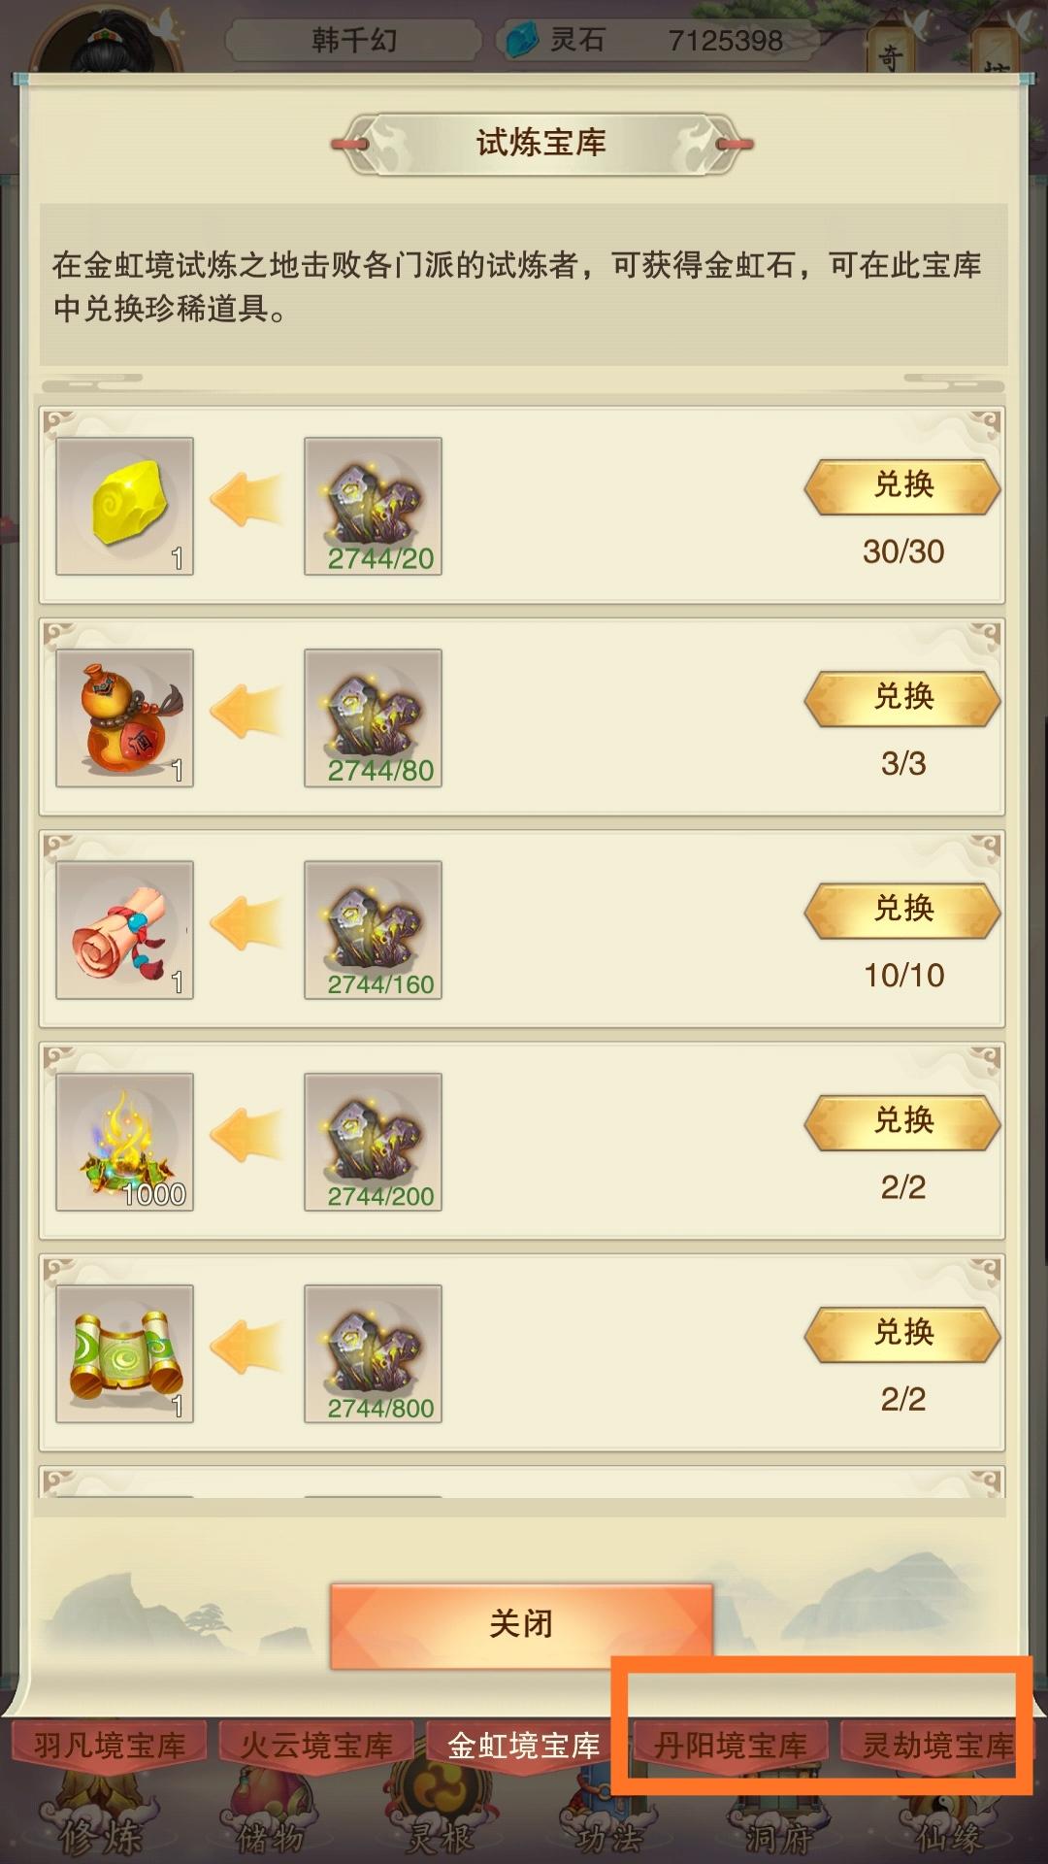
Task: Tap the 2744/160 rainbow stone cost icon
Action: 373,929
